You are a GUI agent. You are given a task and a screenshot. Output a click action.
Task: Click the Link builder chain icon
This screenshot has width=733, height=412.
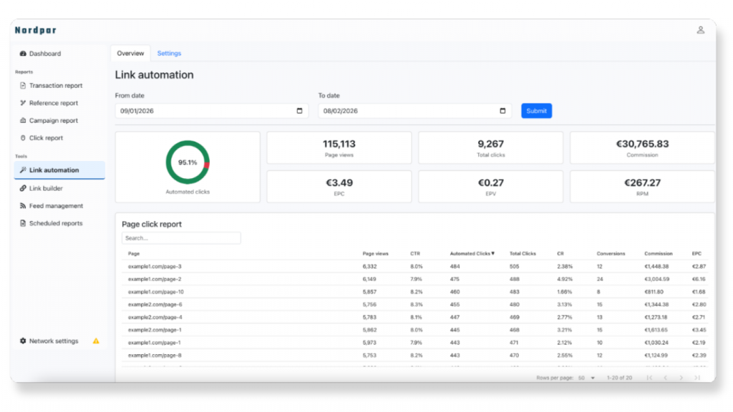[x=23, y=188]
